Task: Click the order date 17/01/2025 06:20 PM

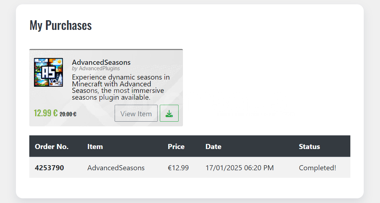Action: [x=239, y=168]
